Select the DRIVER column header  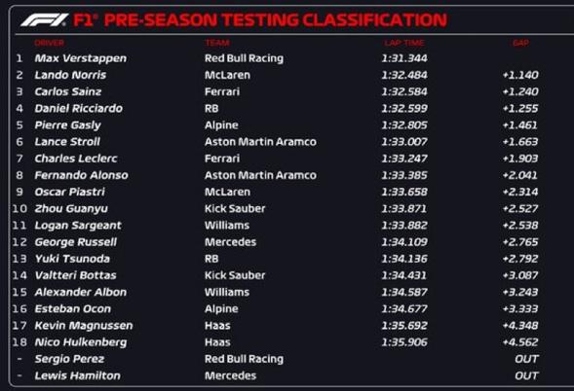coord(49,43)
